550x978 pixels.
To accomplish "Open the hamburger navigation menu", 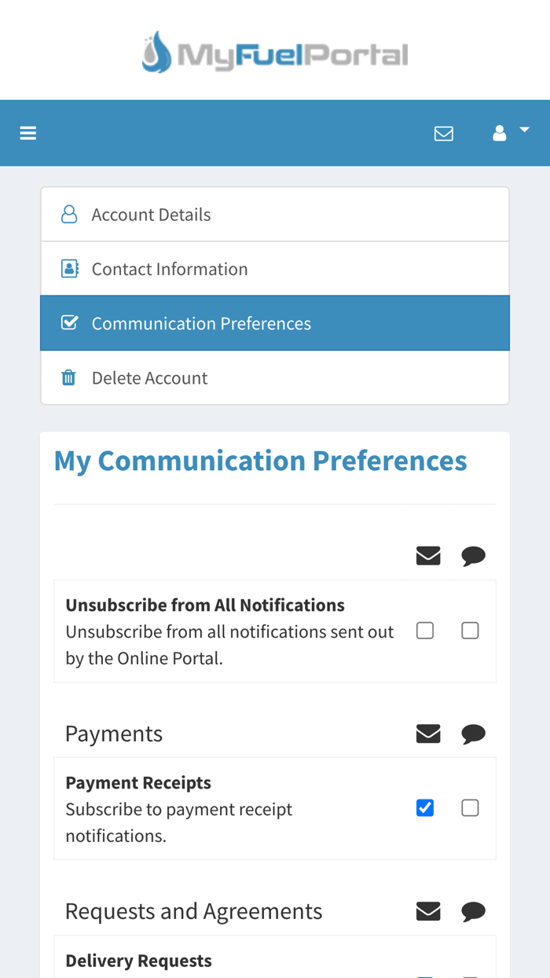I will click(27, 132).
